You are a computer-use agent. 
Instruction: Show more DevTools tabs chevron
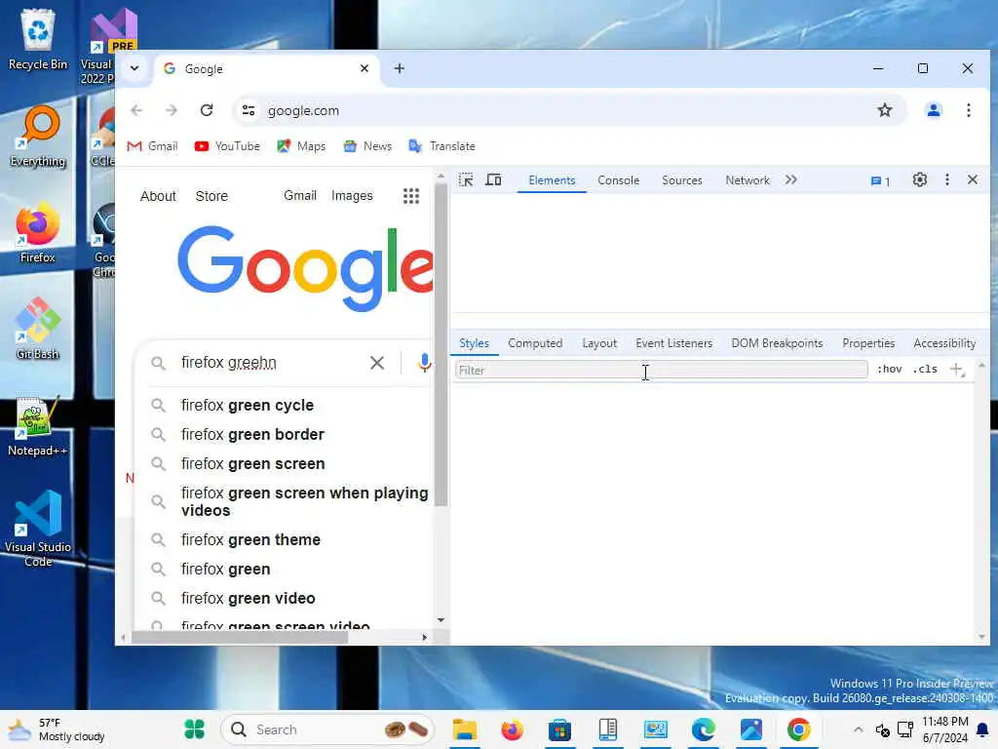(790, 180)
